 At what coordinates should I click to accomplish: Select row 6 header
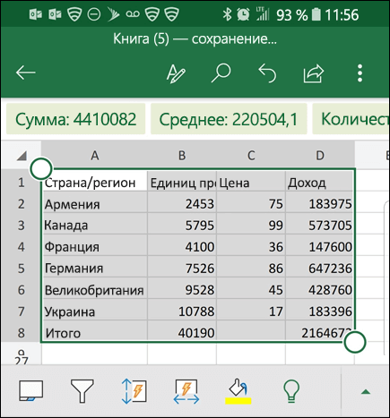[x=21, y=290]
